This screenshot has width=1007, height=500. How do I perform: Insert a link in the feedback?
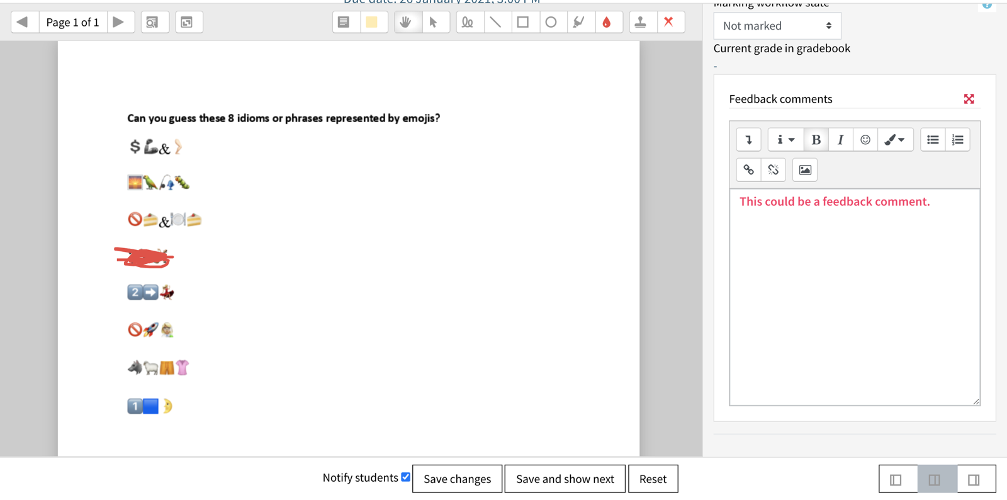click(749, 170)
